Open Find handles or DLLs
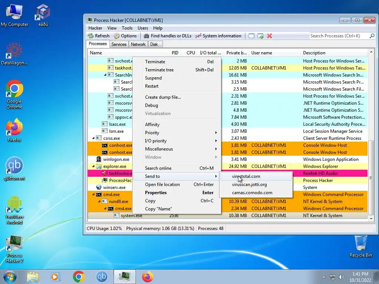 pyautogui.click(x=168, y=36)
